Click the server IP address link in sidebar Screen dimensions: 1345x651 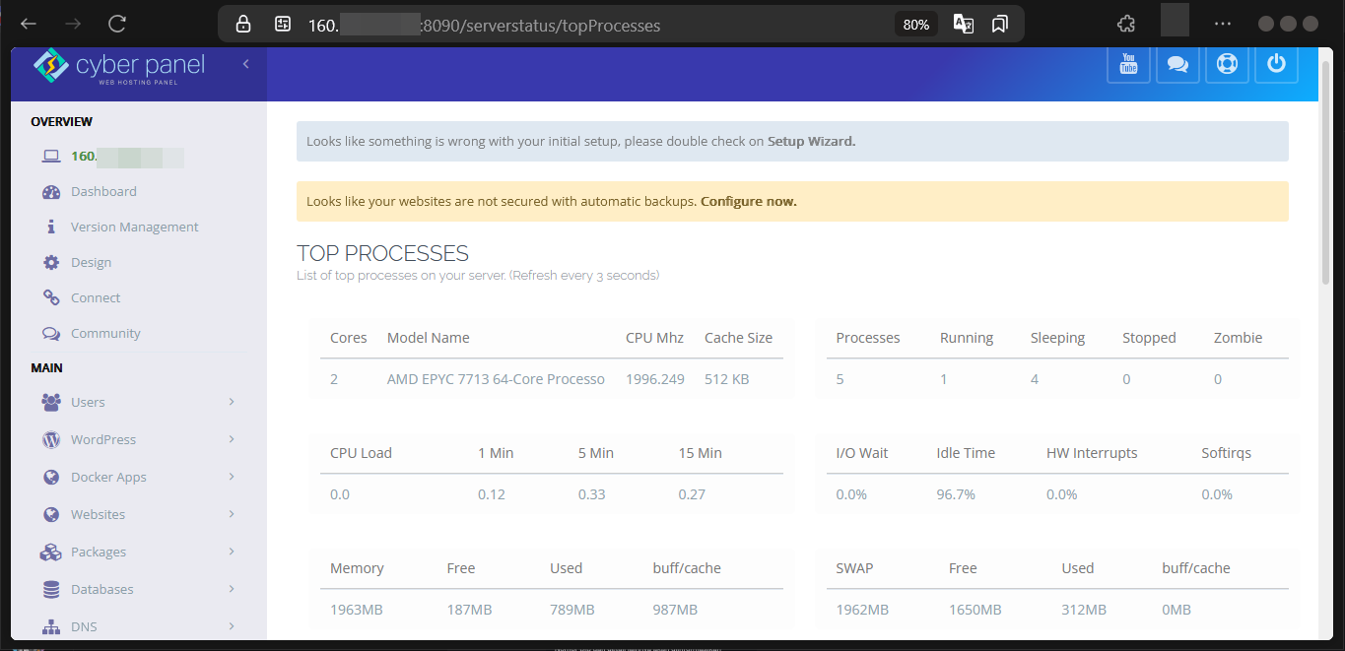point(127,157)
